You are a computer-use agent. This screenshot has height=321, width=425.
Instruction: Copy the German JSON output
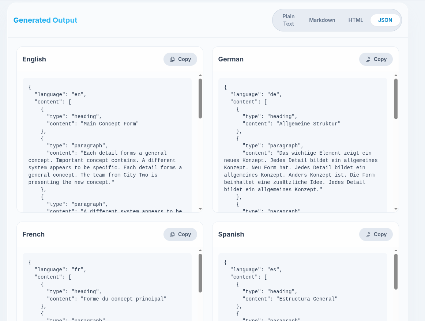pos(376,59)
